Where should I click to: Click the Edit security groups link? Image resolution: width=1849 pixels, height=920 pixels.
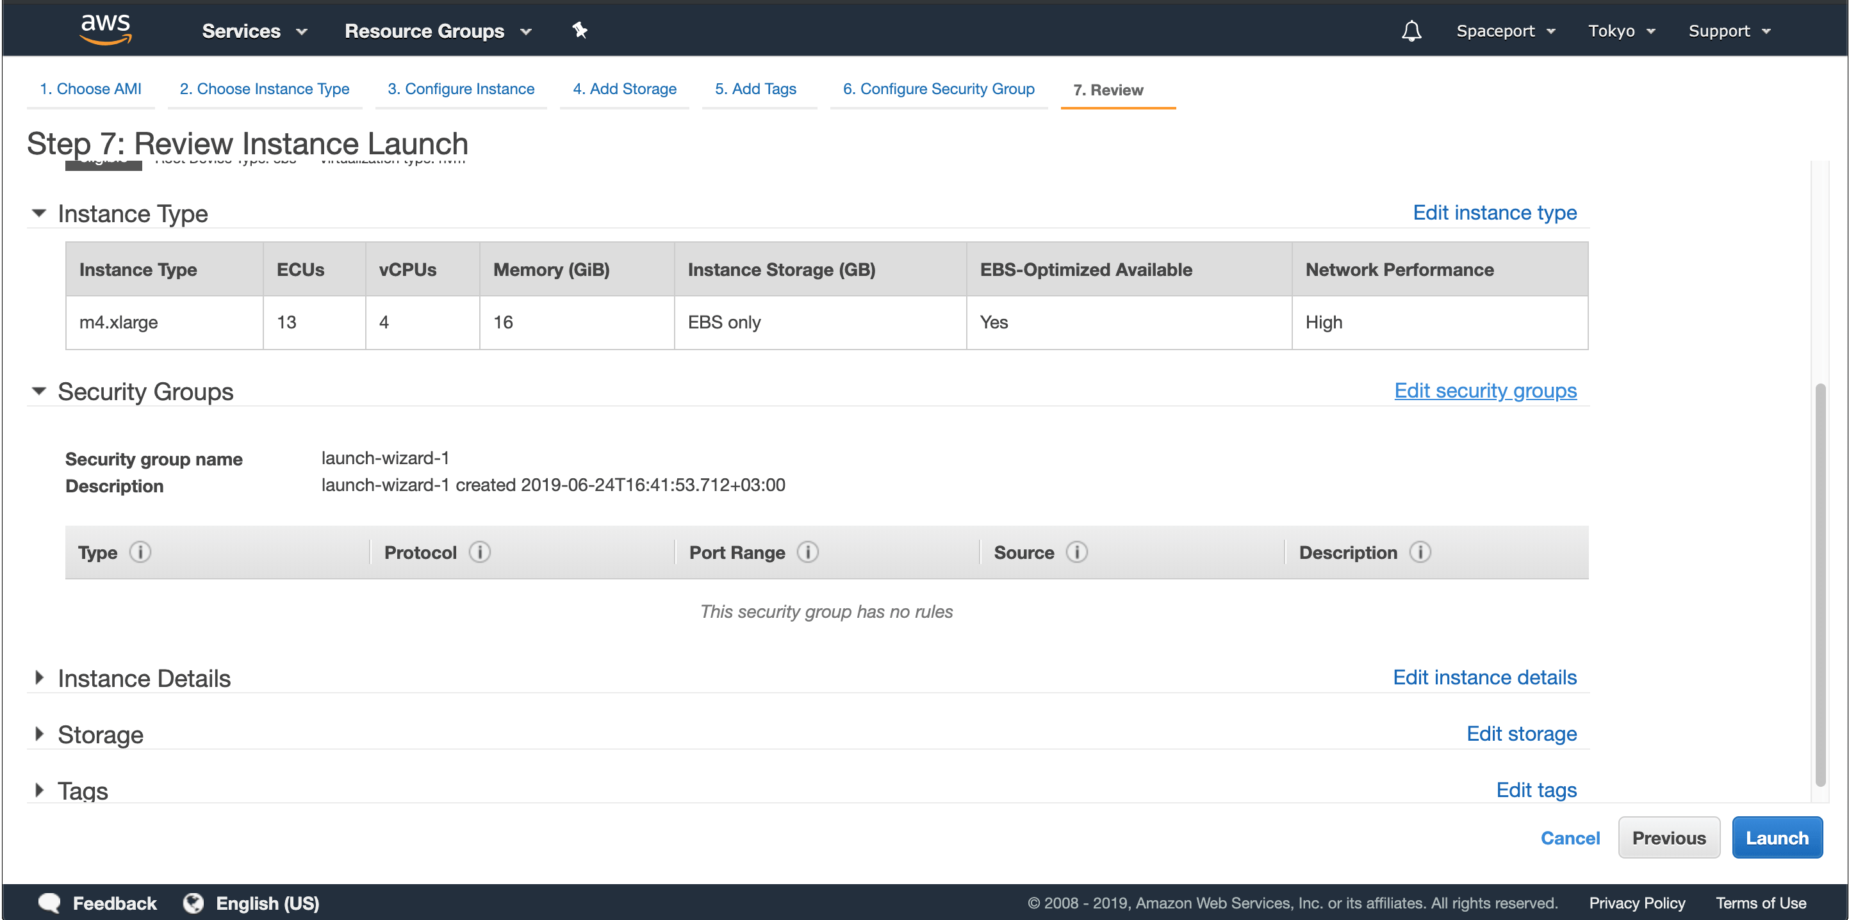[x=1485, y=391]
